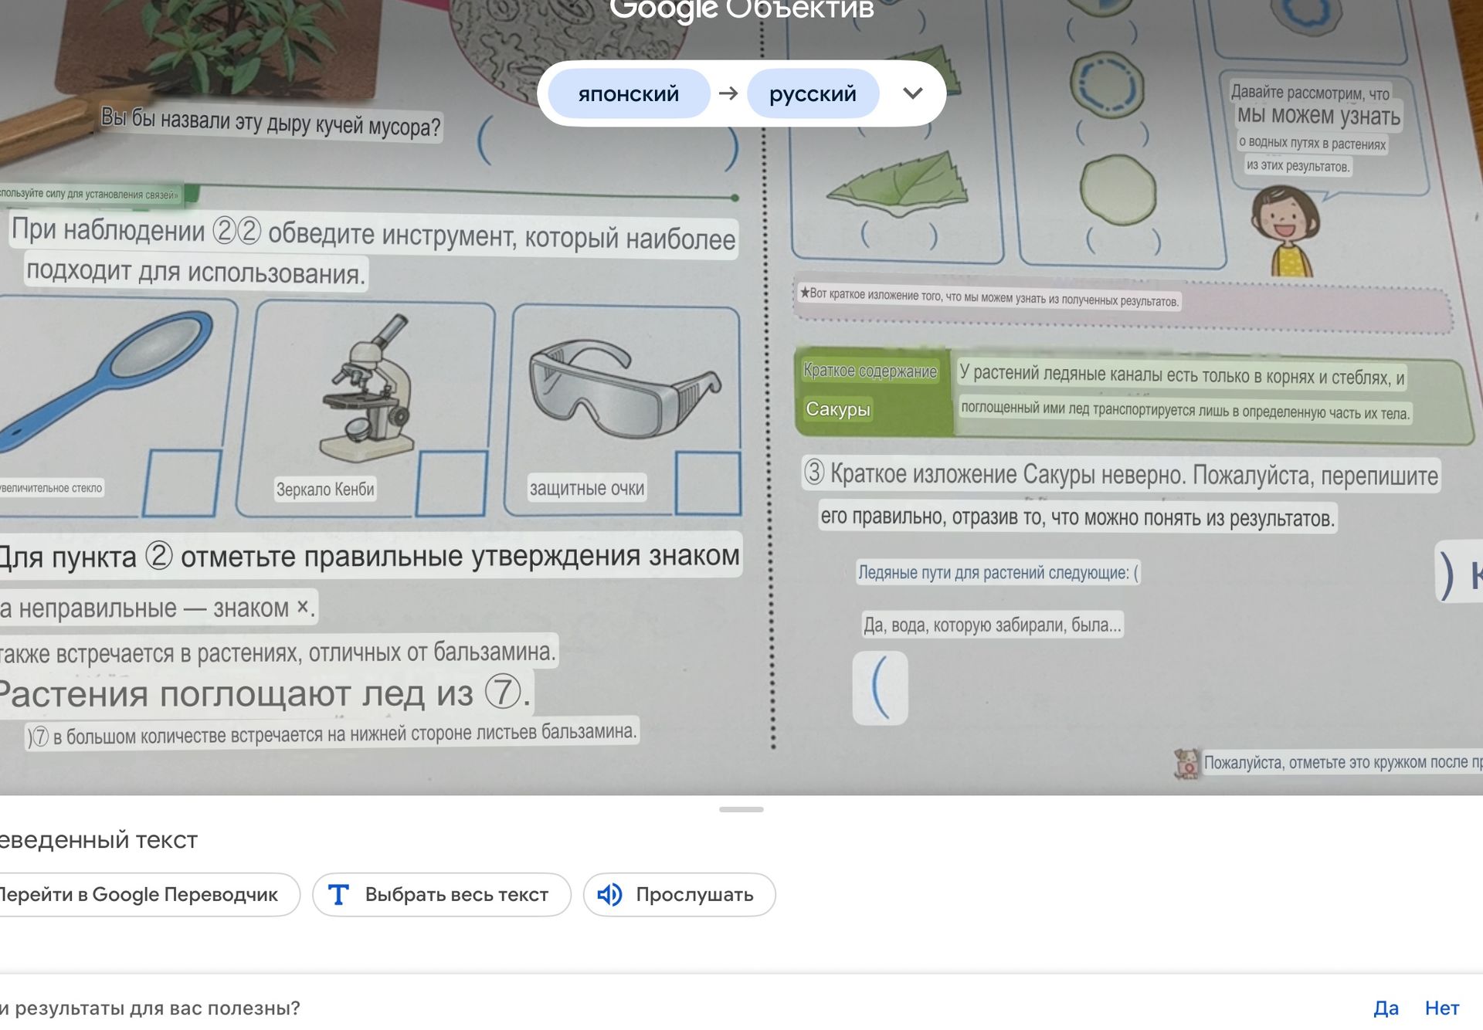Click the speaker icon in Прослушать
Viewport: 1483px width, 1030px height.
coord(609,894)
